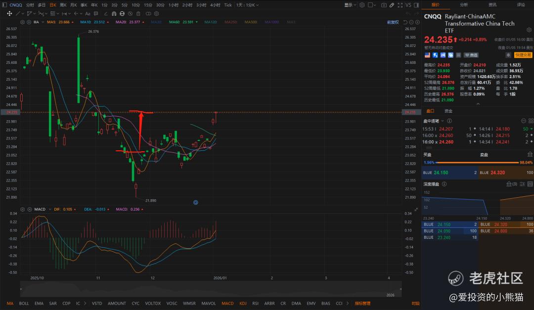Reset chart zoom with undo arrow
Viewport: 534px width, 310px height.
pos(405,22)
